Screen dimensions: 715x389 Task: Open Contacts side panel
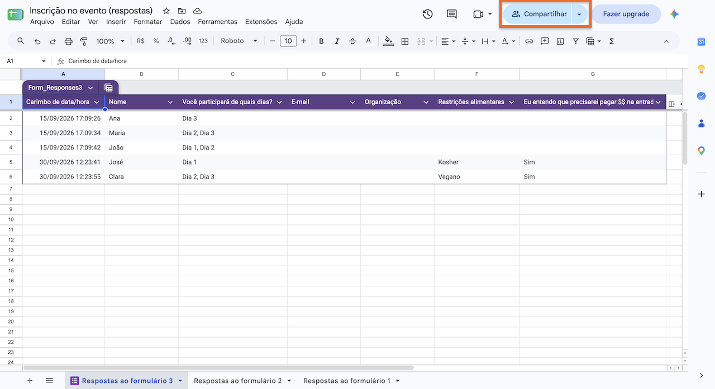click(x=702, y=123)
